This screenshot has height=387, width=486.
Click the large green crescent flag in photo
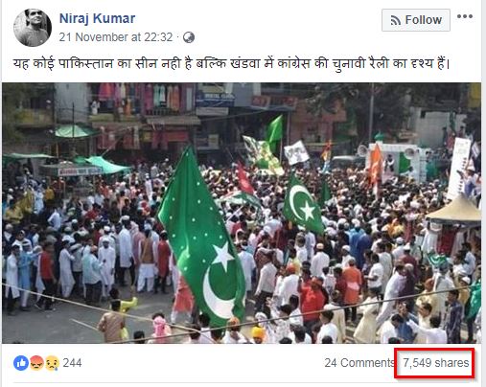202,235
